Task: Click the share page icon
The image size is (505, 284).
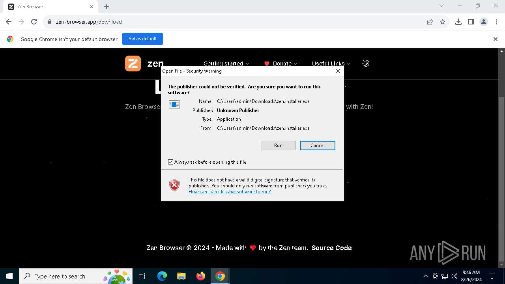Action: point(430,22)
